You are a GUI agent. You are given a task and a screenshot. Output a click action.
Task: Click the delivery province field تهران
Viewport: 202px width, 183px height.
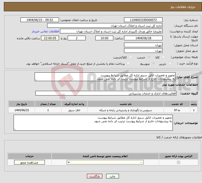(143, 45)
